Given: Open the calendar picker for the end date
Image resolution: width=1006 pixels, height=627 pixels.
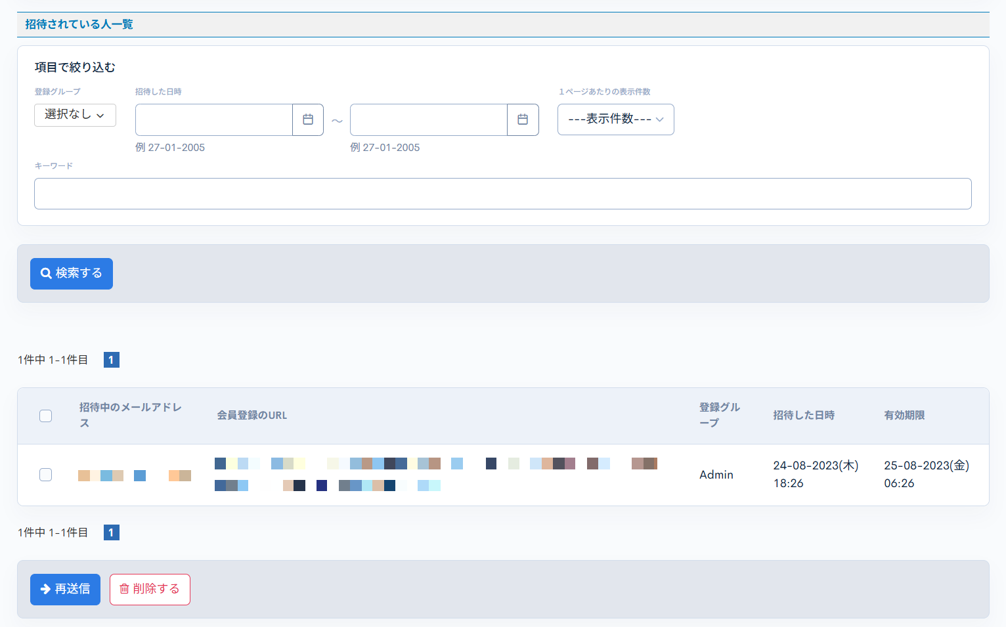Looking at the screenshot, I should pyautogui.click(x=523, y=119).
